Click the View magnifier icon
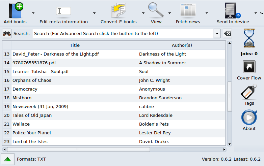The height and width of the screenshot is (166, 264). pyautogui.click(x=156, y=11)
